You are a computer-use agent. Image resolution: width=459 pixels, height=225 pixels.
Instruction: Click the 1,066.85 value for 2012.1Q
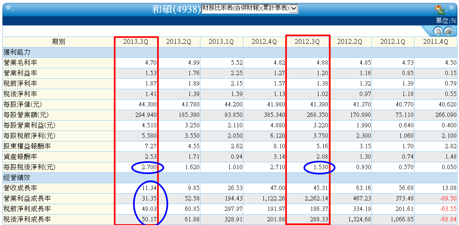pos(402,220)
